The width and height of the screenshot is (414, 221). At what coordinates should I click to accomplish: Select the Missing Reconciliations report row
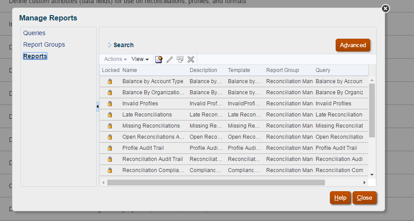151,126
